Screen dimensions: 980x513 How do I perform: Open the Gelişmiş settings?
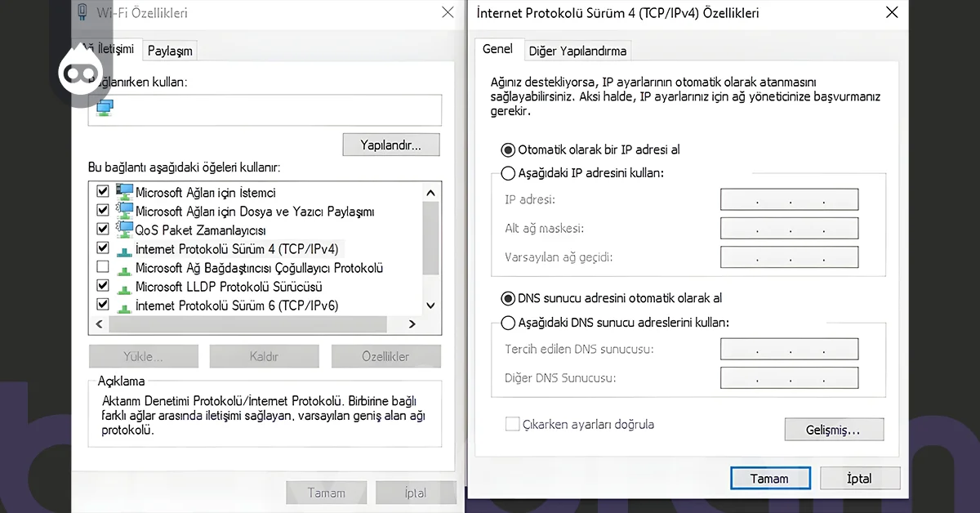click(x=834, y=429)
